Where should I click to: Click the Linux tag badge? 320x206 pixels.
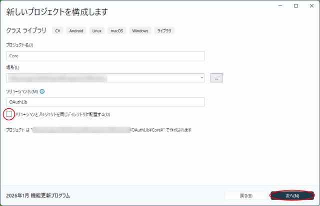pos(97,31)
